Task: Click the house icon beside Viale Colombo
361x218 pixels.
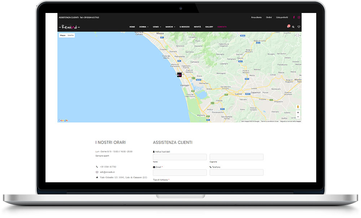Action: (x=97, y=177)
